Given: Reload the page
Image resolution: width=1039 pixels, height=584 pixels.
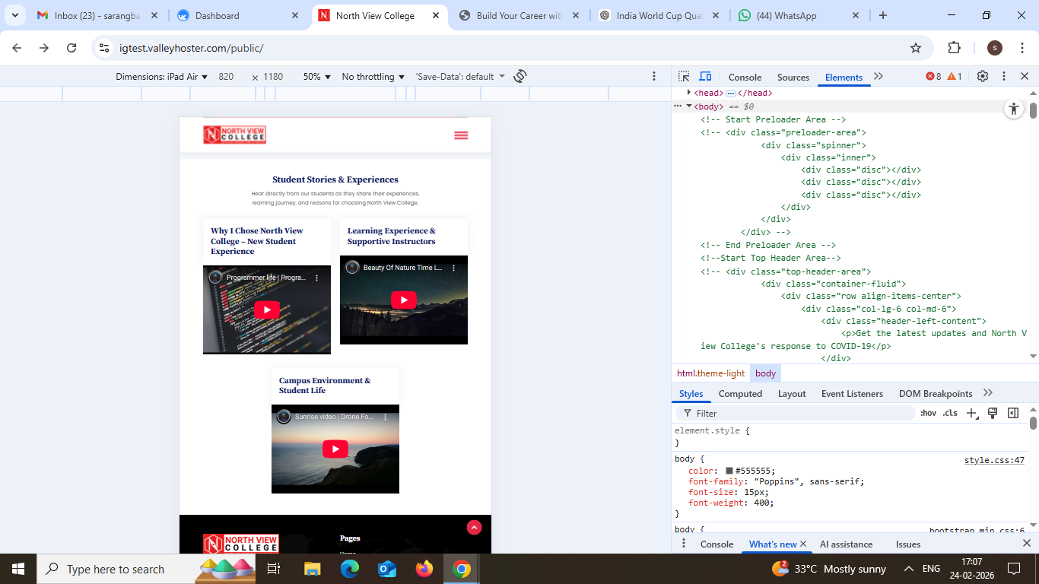Looking at the screenshot, I should tap(71, 48).
